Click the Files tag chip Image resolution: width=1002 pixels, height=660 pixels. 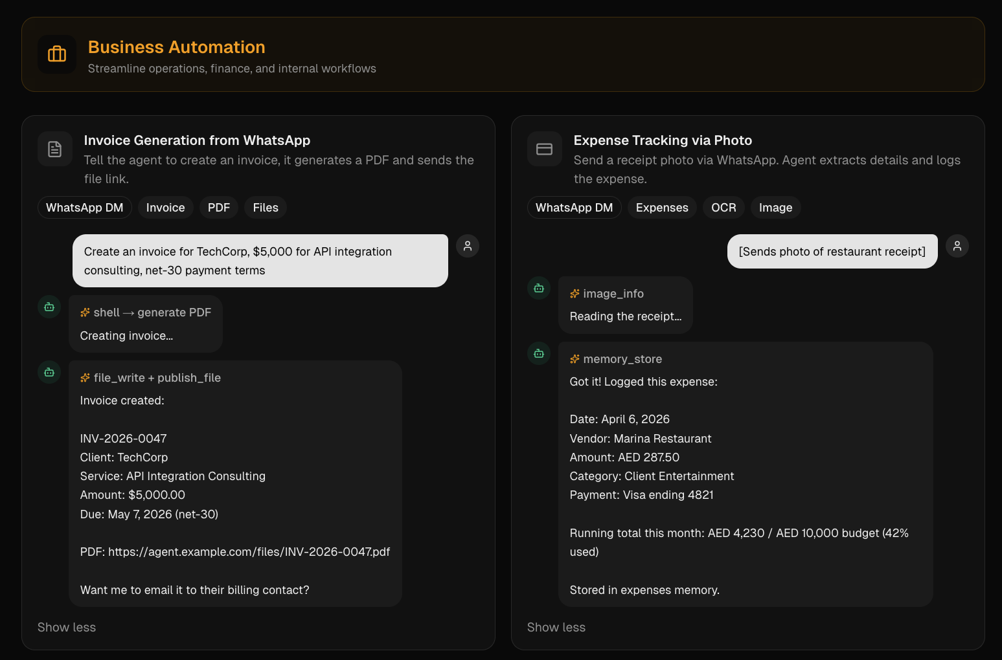point(266,208)
